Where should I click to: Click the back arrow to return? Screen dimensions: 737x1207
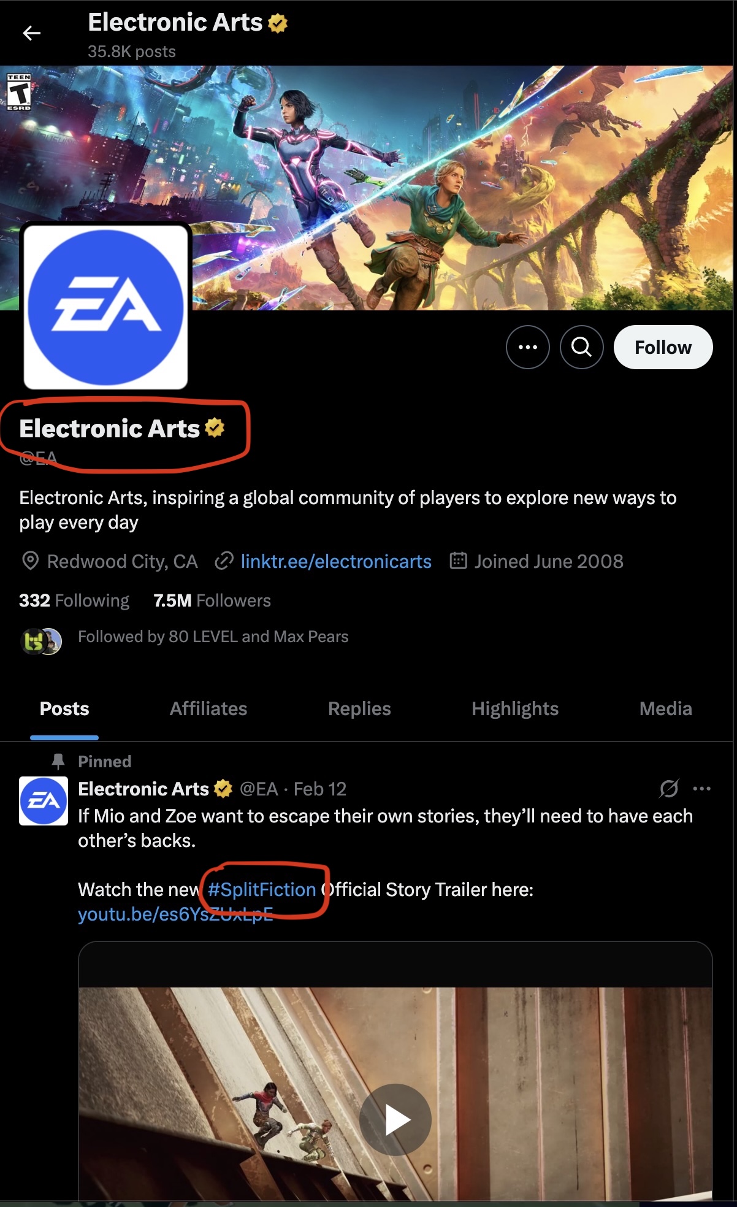pyautogui.click(x=30, y=33)
